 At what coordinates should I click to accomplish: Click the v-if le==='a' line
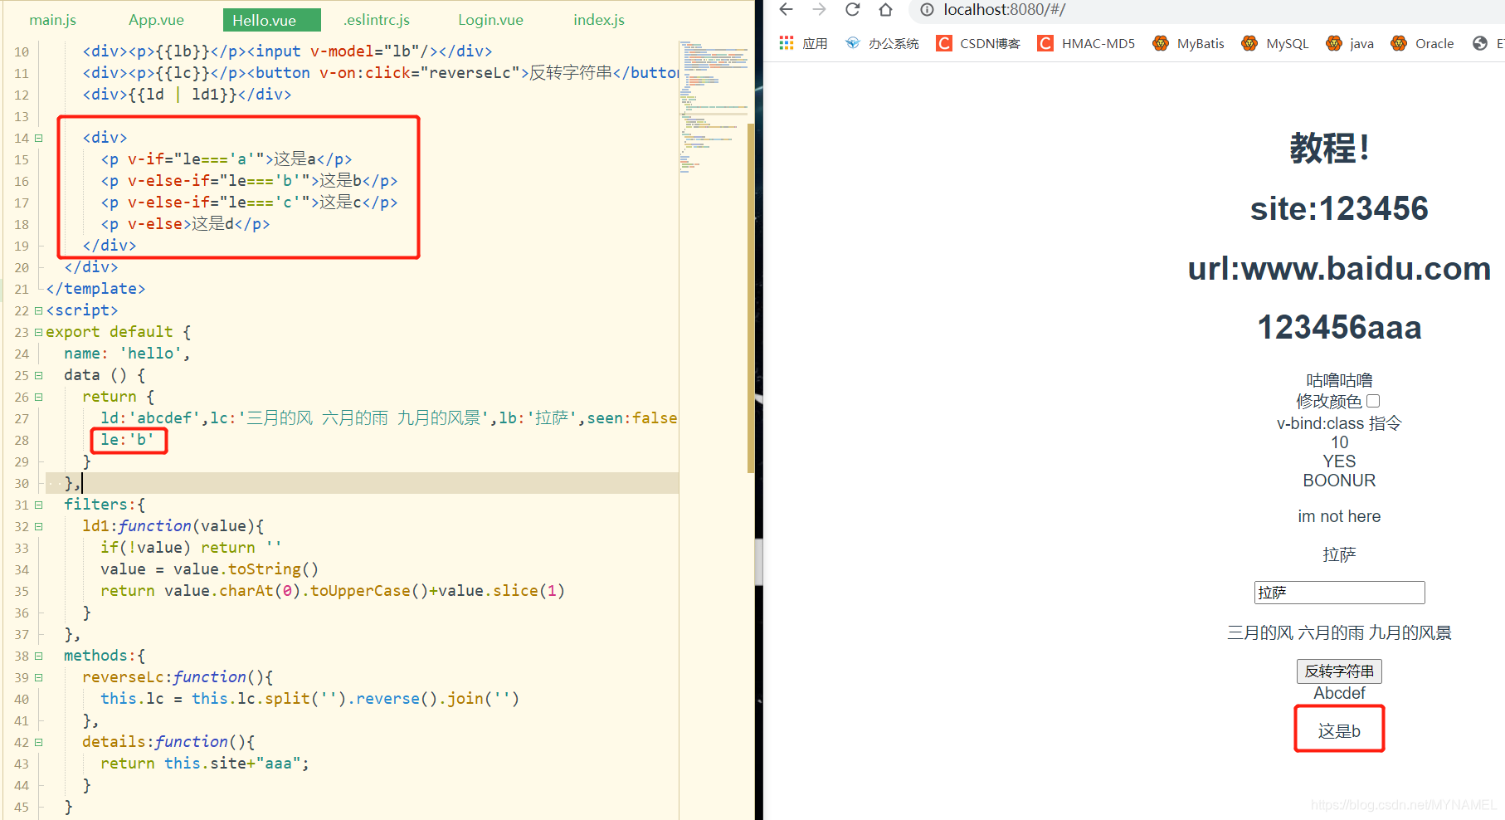[x=226, y=159]
